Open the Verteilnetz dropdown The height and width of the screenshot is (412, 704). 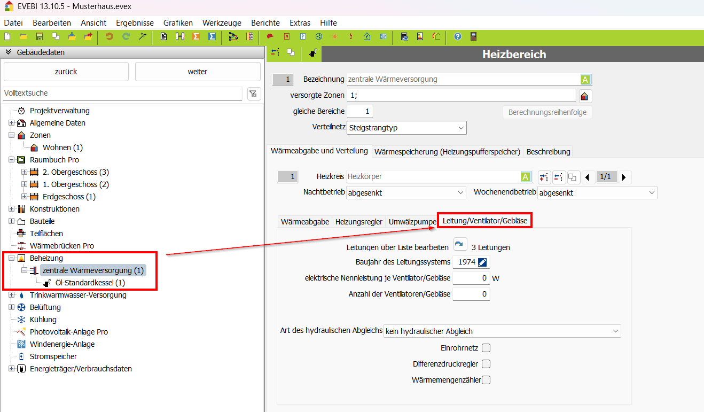[x=406, y=128]
